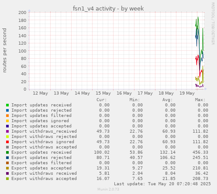The image size is (217, 194).
Task: Click the 245.51 max value
Action: [200, 158]
